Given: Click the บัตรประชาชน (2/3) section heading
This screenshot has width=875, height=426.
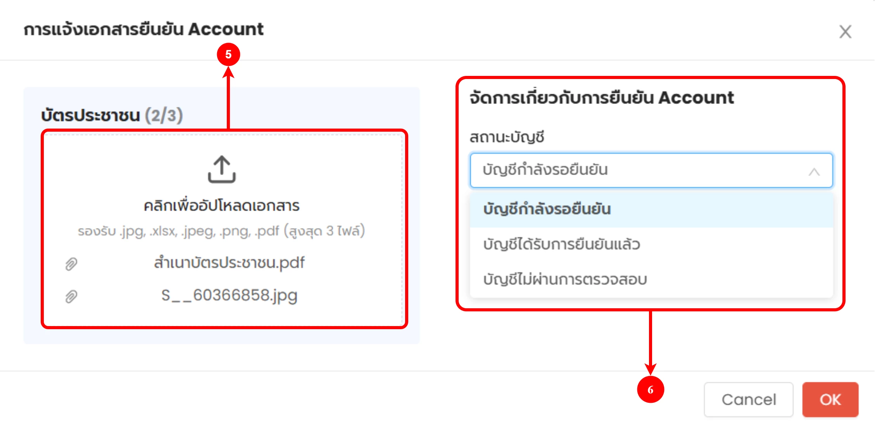Looking at the screenshot, I should [112, 115].
